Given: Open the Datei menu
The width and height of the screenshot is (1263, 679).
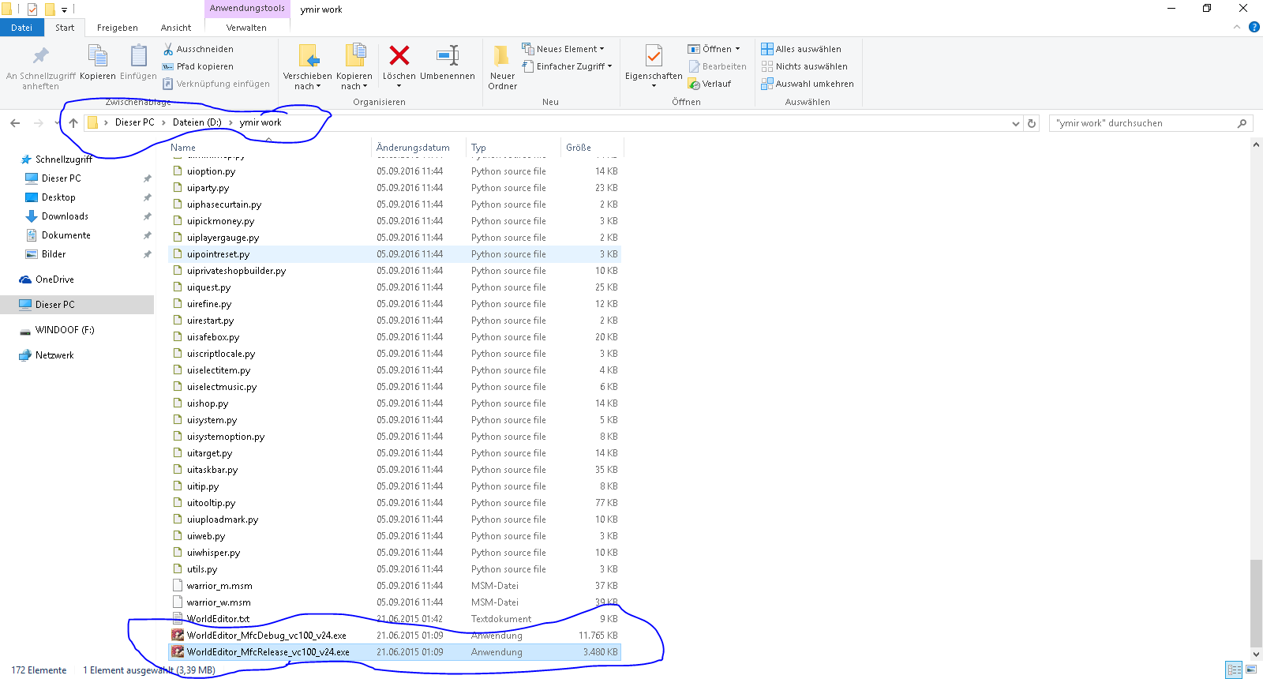Looking at the screenshot, I should [x=22, y=28].
